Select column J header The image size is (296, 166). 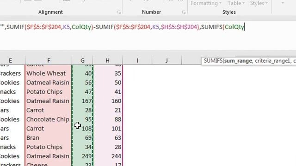[x=166, y=60]
